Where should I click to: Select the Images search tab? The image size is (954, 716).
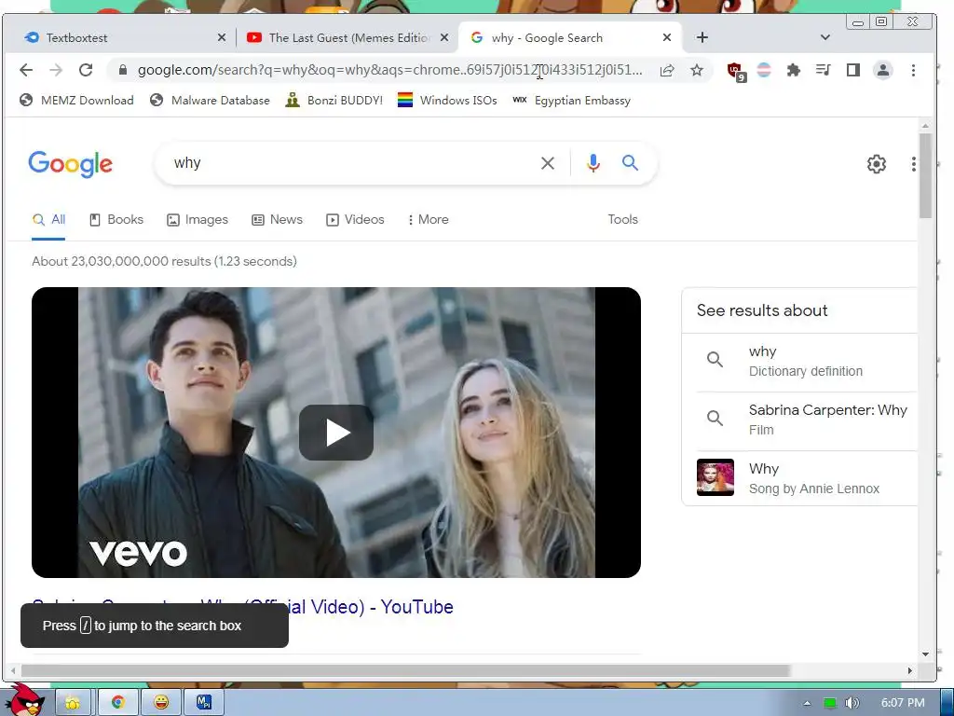click(x=198, y=219)
